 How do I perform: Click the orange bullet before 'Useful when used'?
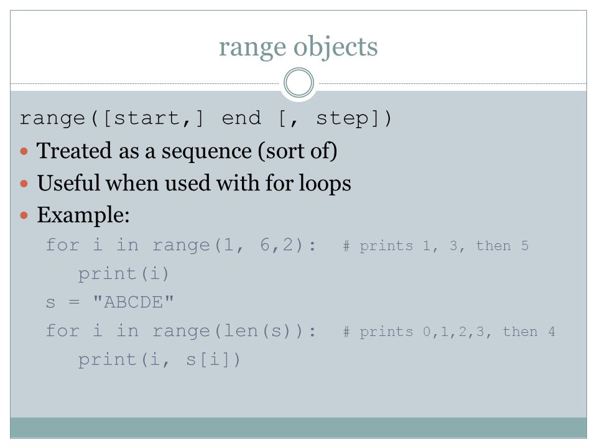pyautogui.click(x=24, y=184)
